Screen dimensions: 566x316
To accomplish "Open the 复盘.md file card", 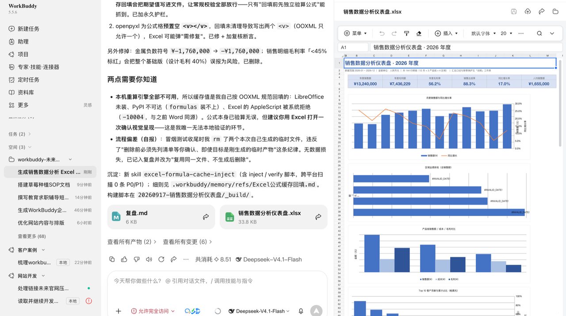I will tap(161, 217).
